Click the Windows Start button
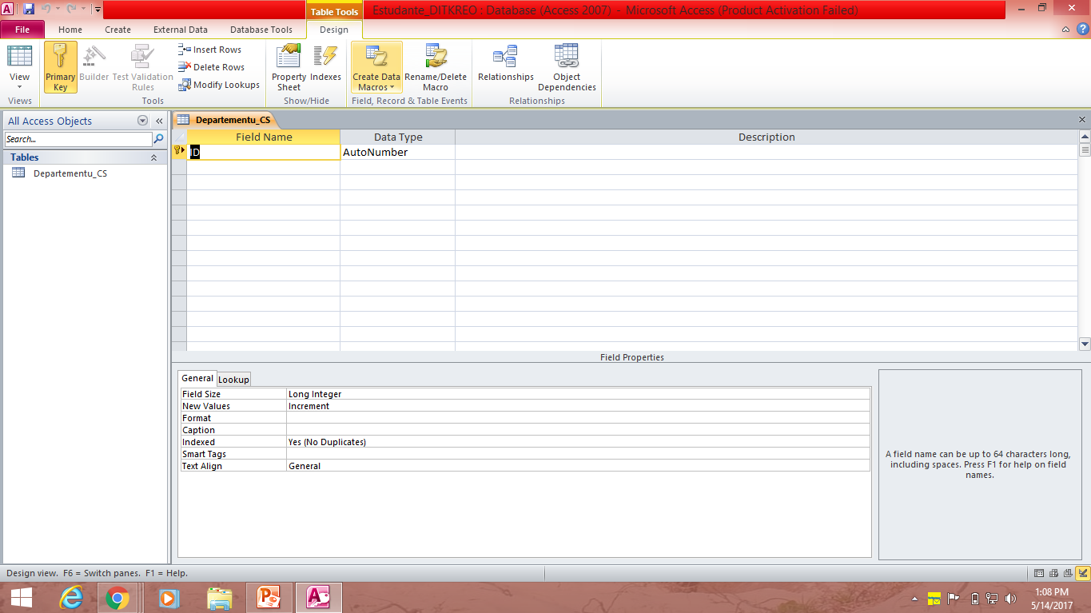 (21, 598)
